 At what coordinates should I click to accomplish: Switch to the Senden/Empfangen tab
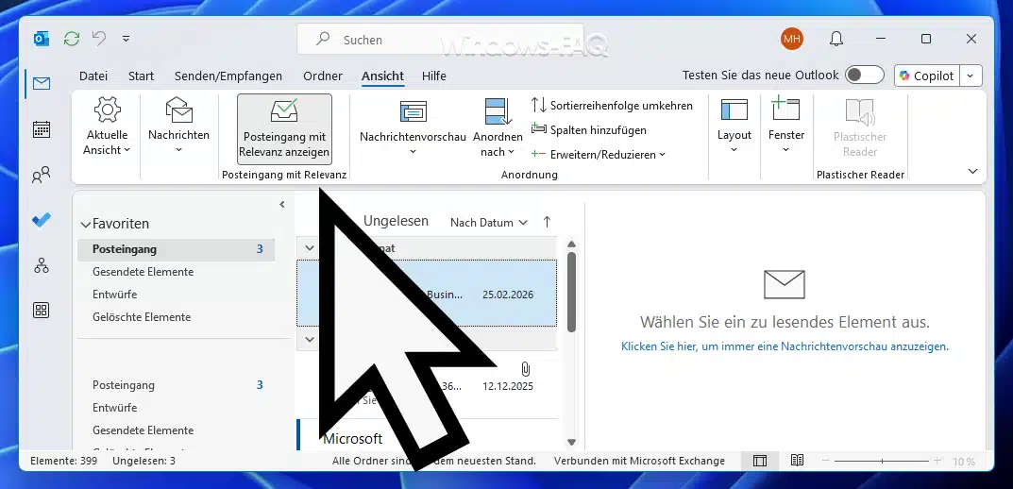click(x=228, y=76)
